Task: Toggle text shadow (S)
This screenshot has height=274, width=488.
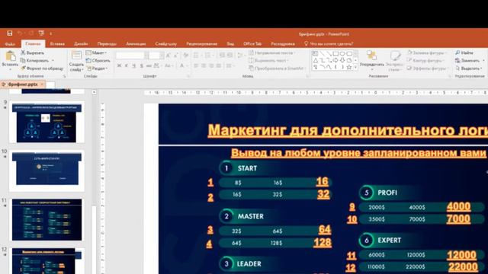Action: click(142, 65)
